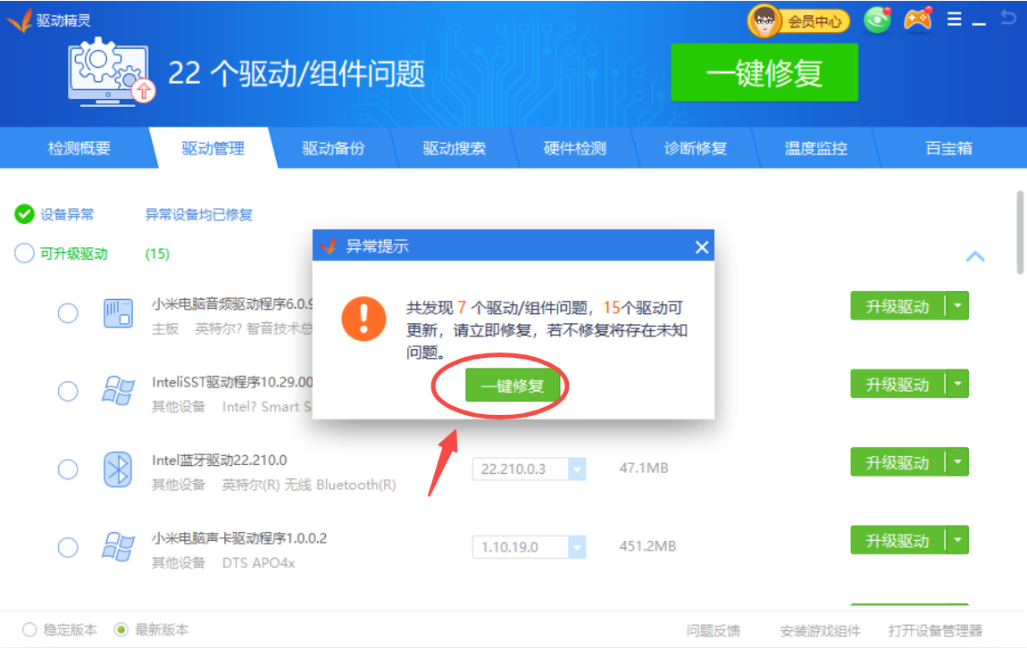1027x648 pixels.
Task: Switch to the 硬件检测 tab
Action: click(x=574, y=148)
